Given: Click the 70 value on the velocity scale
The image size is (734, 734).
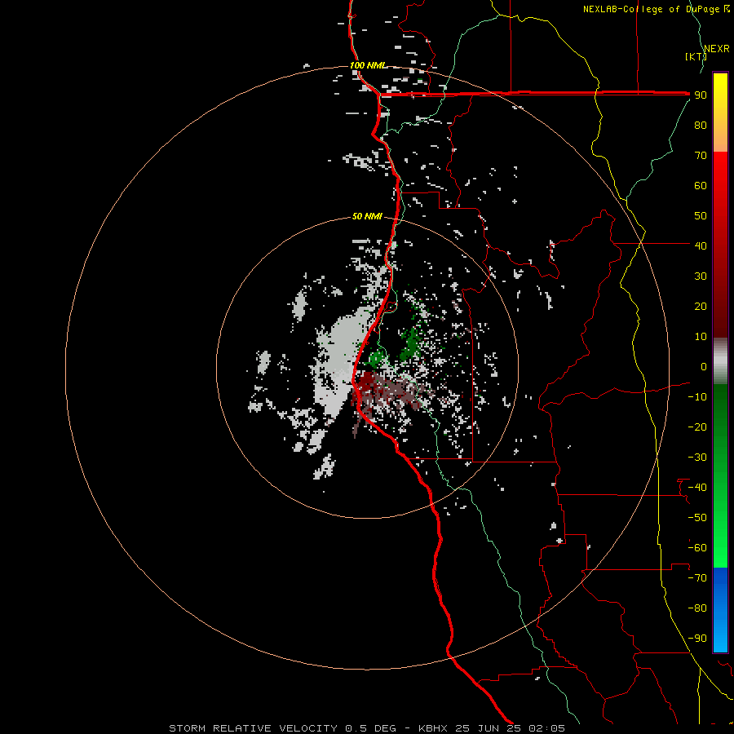Looking at the screenshot, I should pyautogui.click(x=701, y=156).
